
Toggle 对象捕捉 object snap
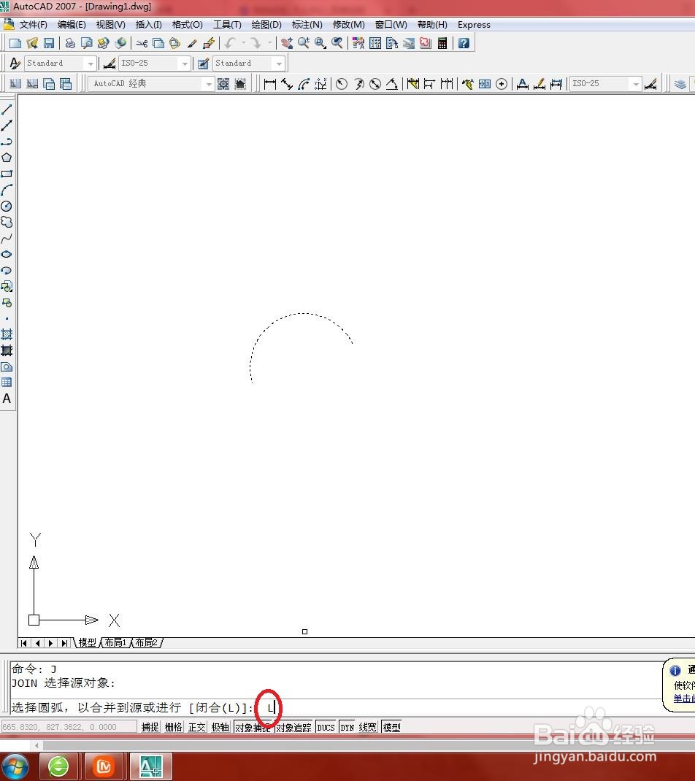253,727
